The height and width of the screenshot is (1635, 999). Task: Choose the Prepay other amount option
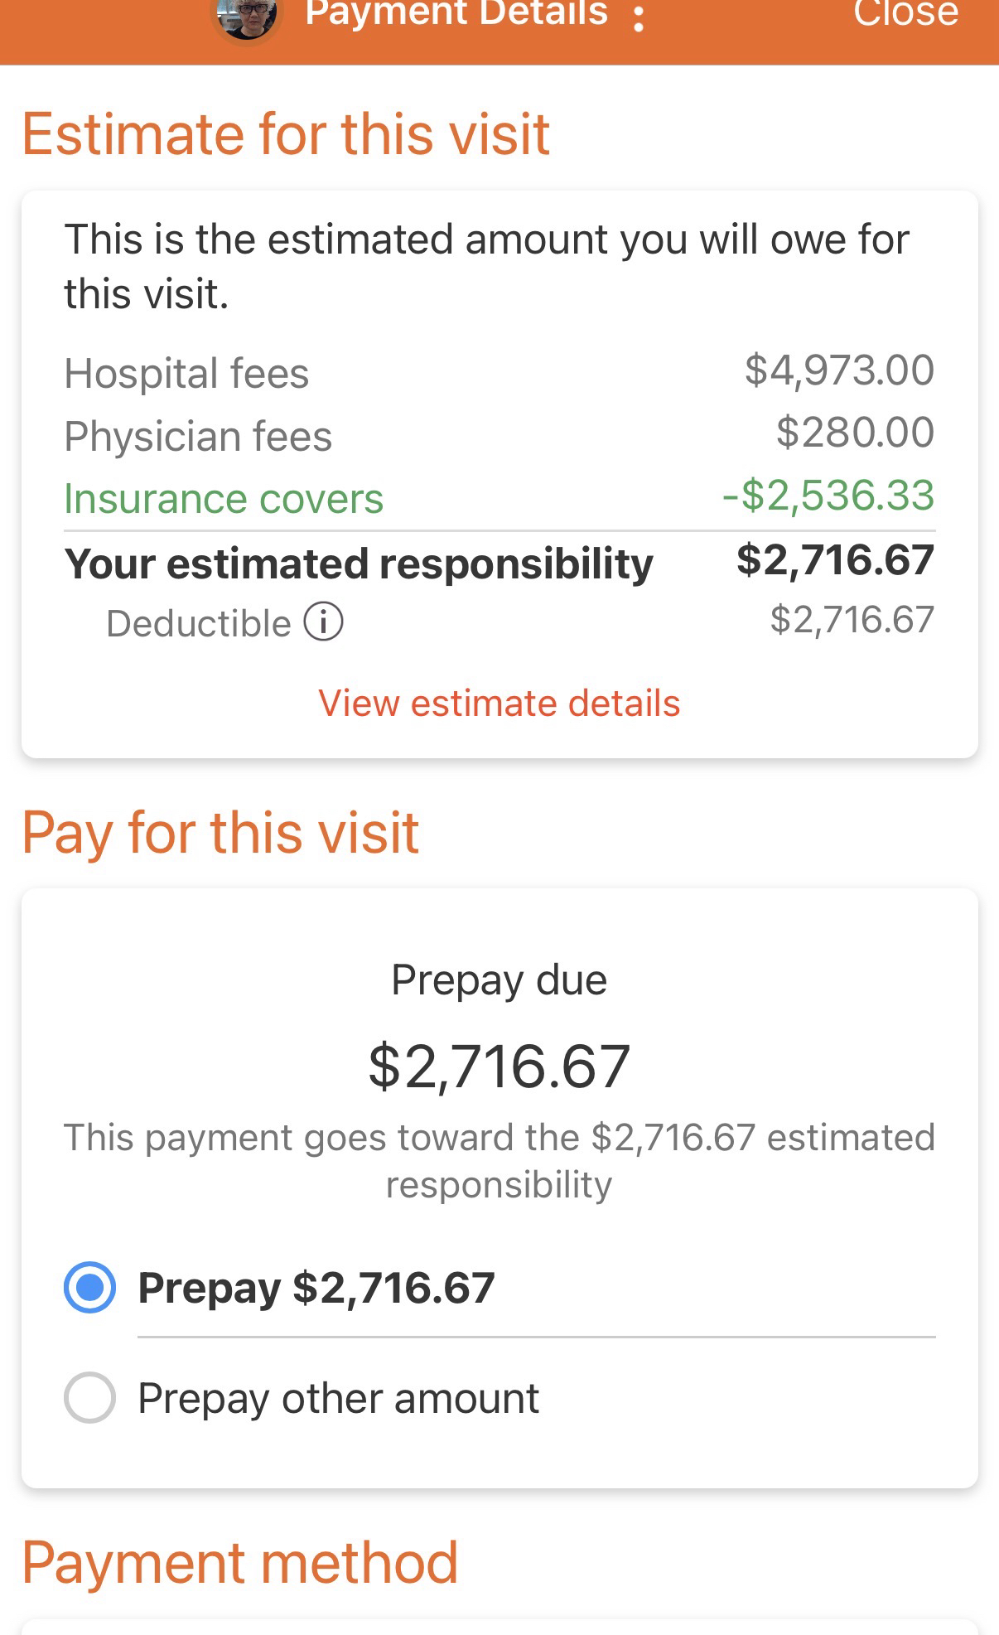point(89,1398)
